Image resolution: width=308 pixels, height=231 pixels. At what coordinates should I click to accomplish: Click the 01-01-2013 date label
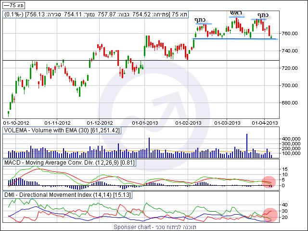(145, 123)
